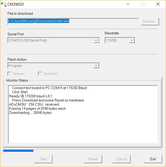Click the 'Serial Port' label
Viewport: 166px width, 167px height.
tap(16, 34)
